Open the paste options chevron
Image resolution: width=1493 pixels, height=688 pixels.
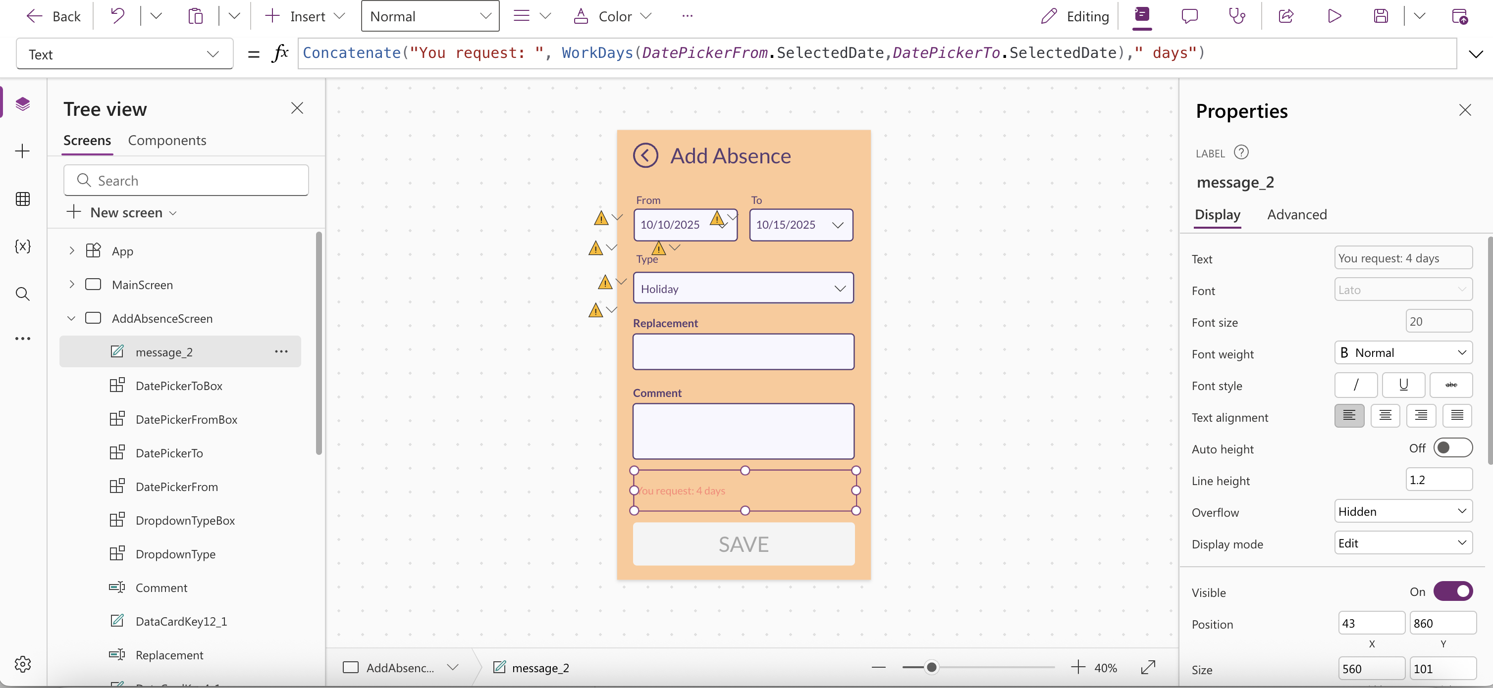234,16
